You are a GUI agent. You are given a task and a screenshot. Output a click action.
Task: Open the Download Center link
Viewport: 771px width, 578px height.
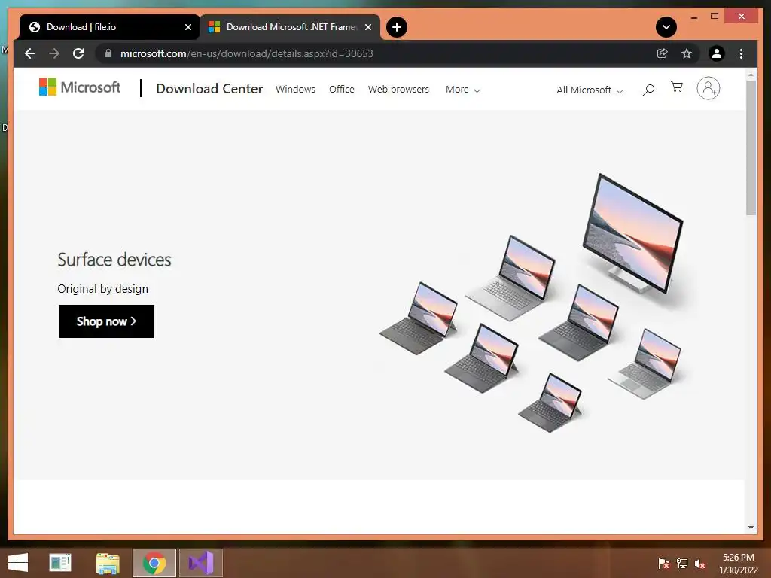pyautogui.click(x=209, y=89)
